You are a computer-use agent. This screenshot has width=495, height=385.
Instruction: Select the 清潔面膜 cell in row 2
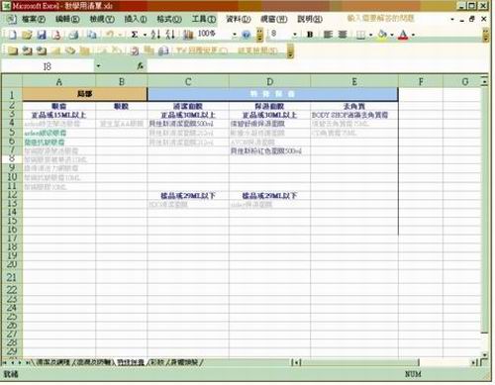tap(188, 106)
